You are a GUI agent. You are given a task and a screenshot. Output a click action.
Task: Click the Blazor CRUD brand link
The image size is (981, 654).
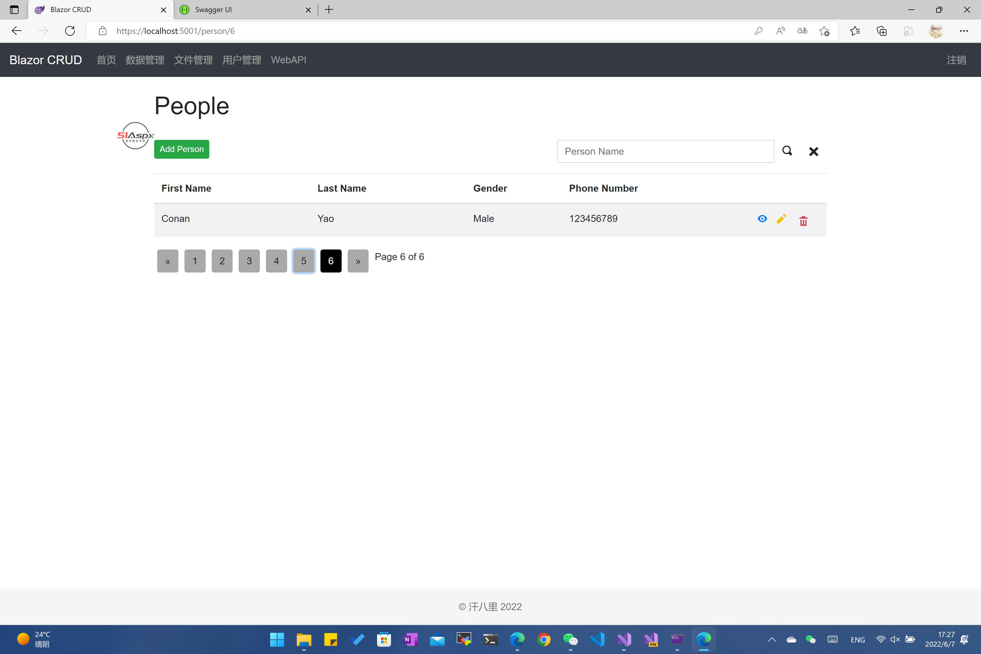point(45,60)
